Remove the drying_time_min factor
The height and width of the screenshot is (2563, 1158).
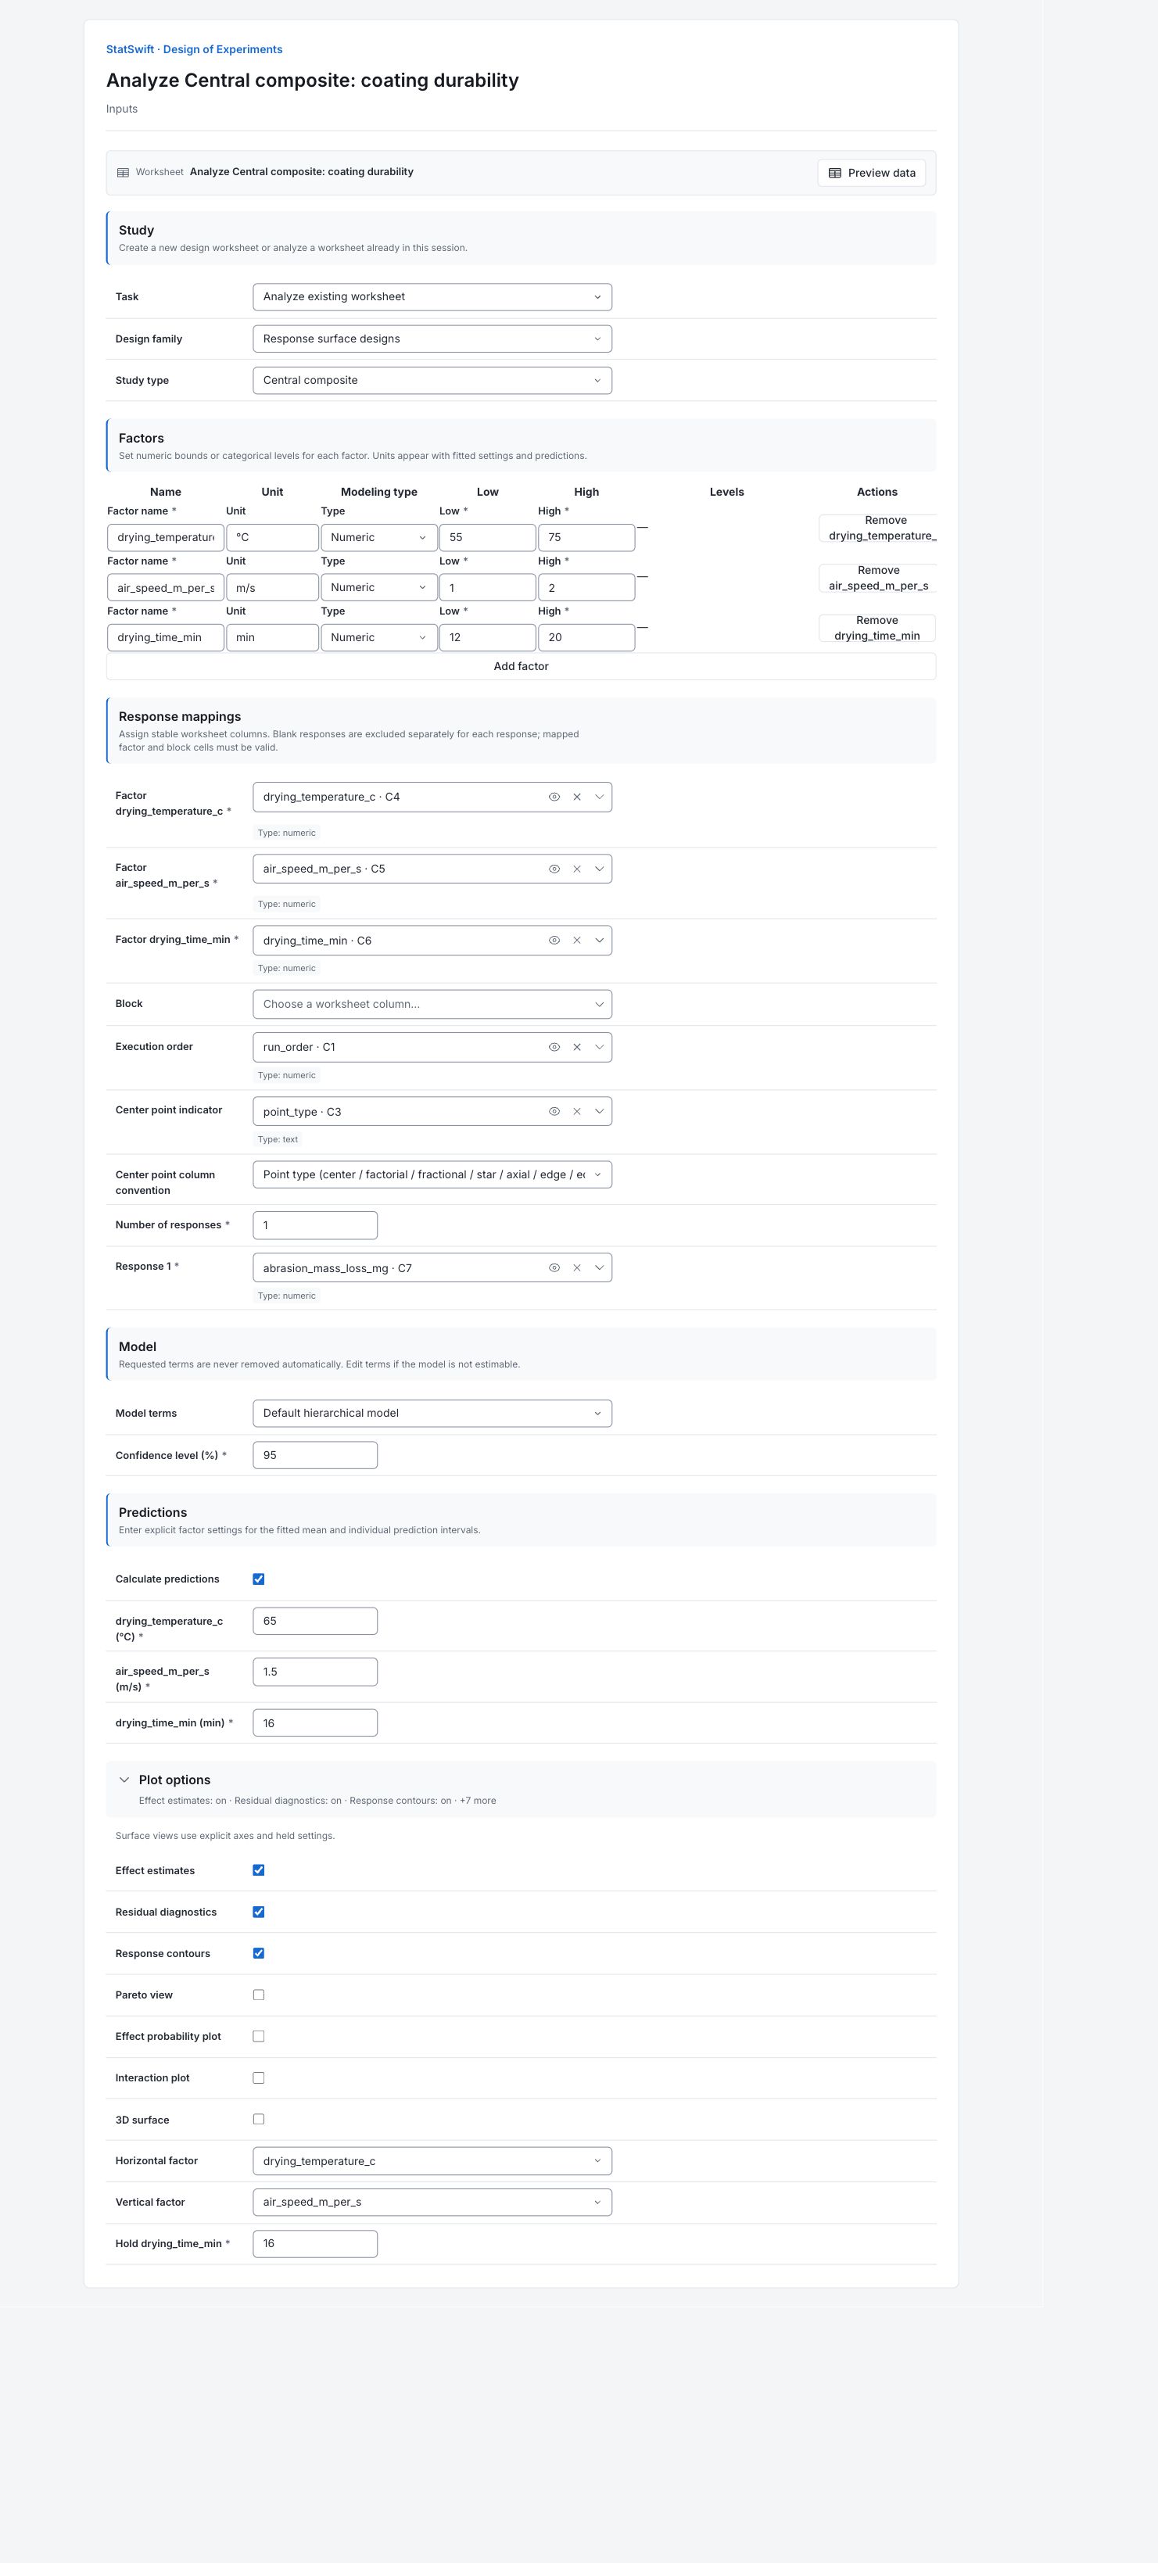pyautogui.click(x=877, y=628)
